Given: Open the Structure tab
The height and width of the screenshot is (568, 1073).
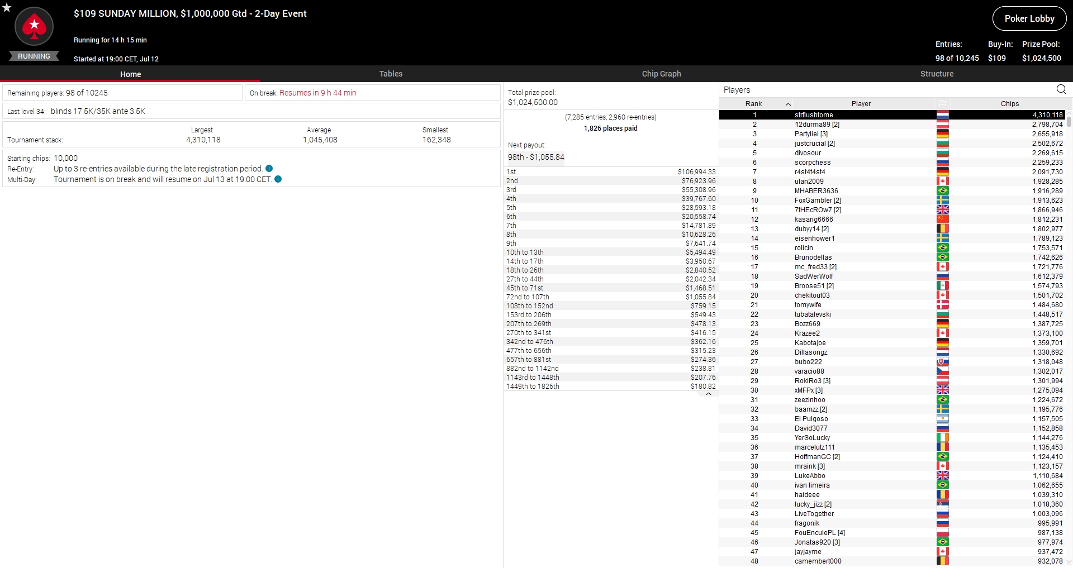Looking at the screenshot, I should (937, 74).
